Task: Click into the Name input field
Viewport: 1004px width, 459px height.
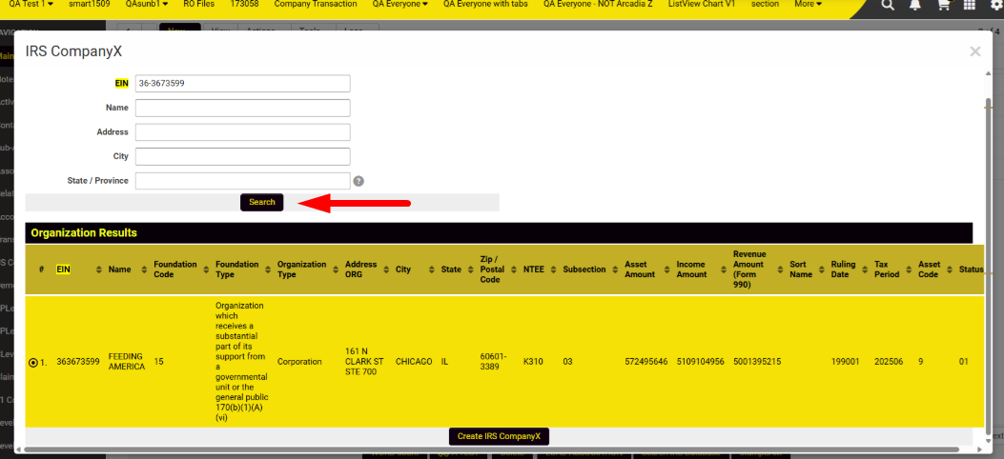Action: tap(243, 108)
